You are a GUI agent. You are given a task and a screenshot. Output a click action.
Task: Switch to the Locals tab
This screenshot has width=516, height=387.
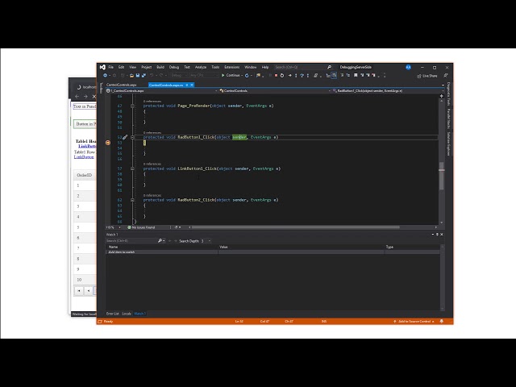point(127,313)
